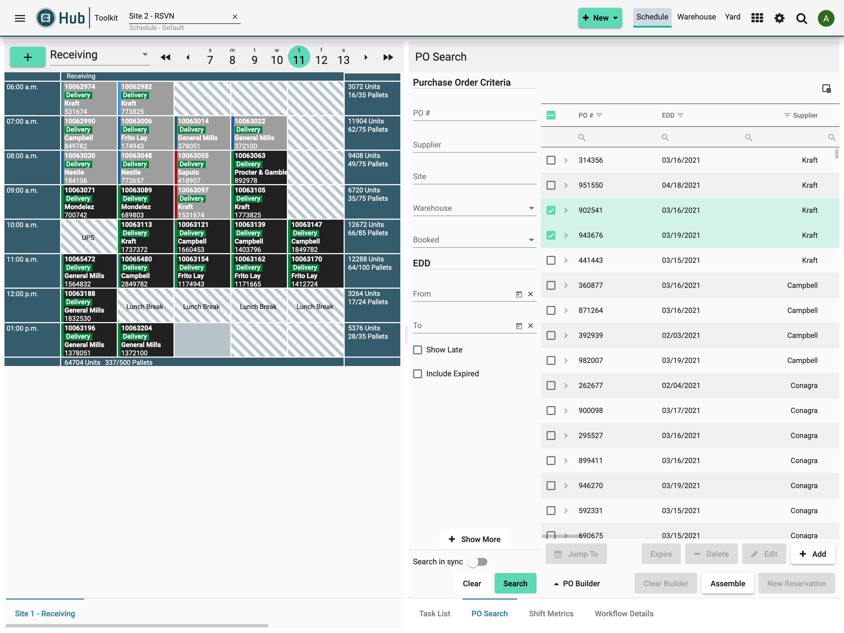Open the column chooser icon above table
844x633 pixels.
click(826, 88)
